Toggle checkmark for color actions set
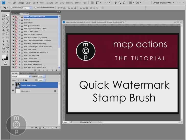Screen dimensions: 186x140 [13, 23]
